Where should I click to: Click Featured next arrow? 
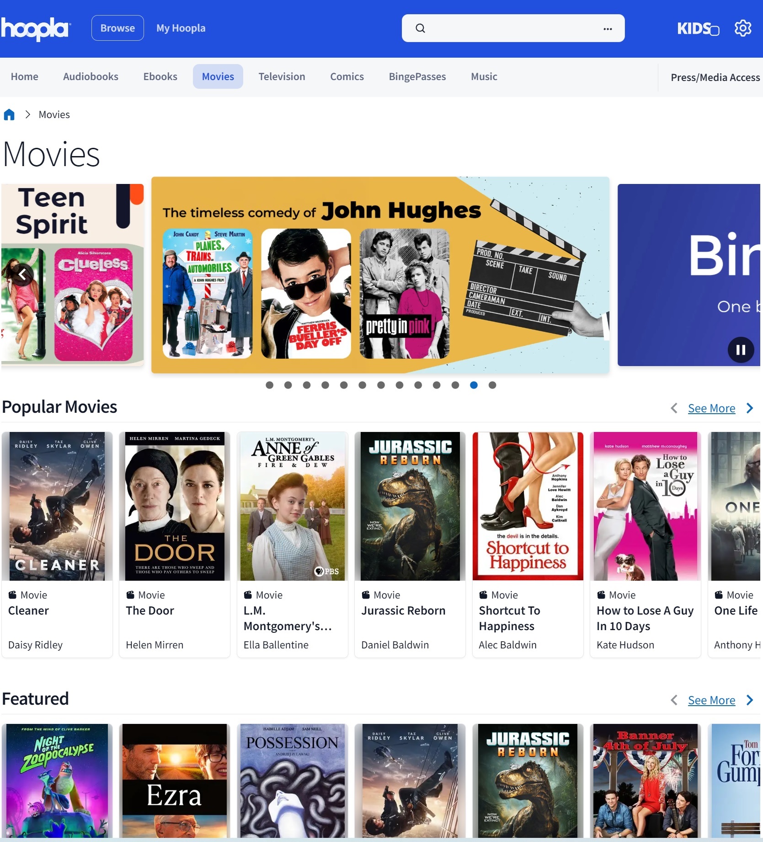750,700
